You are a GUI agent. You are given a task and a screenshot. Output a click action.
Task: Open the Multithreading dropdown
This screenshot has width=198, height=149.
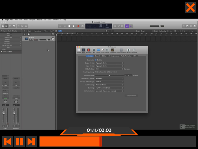[x=109, y=85]
